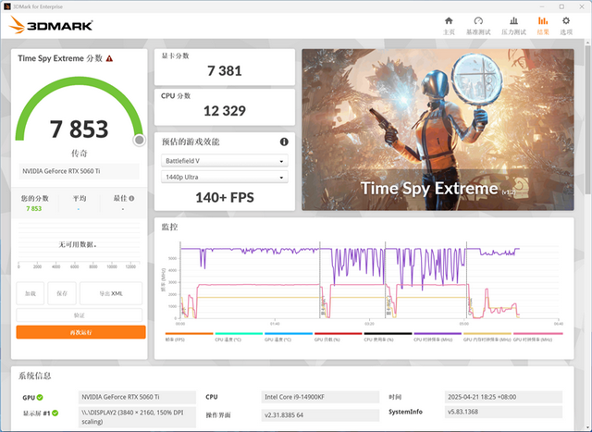Click the 导出 XML export button
The height and width of the screenshot is (432, 592).
tap(111, 293)
